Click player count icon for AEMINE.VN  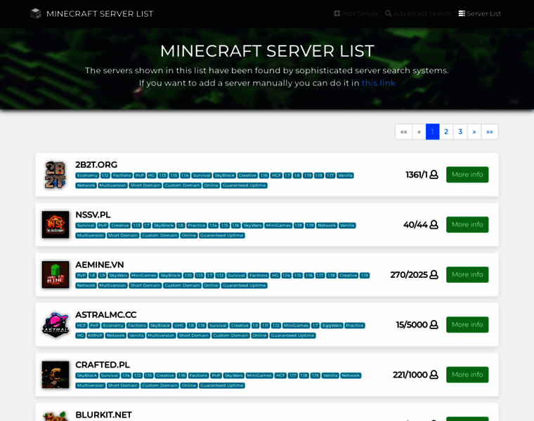click(434, 275)
